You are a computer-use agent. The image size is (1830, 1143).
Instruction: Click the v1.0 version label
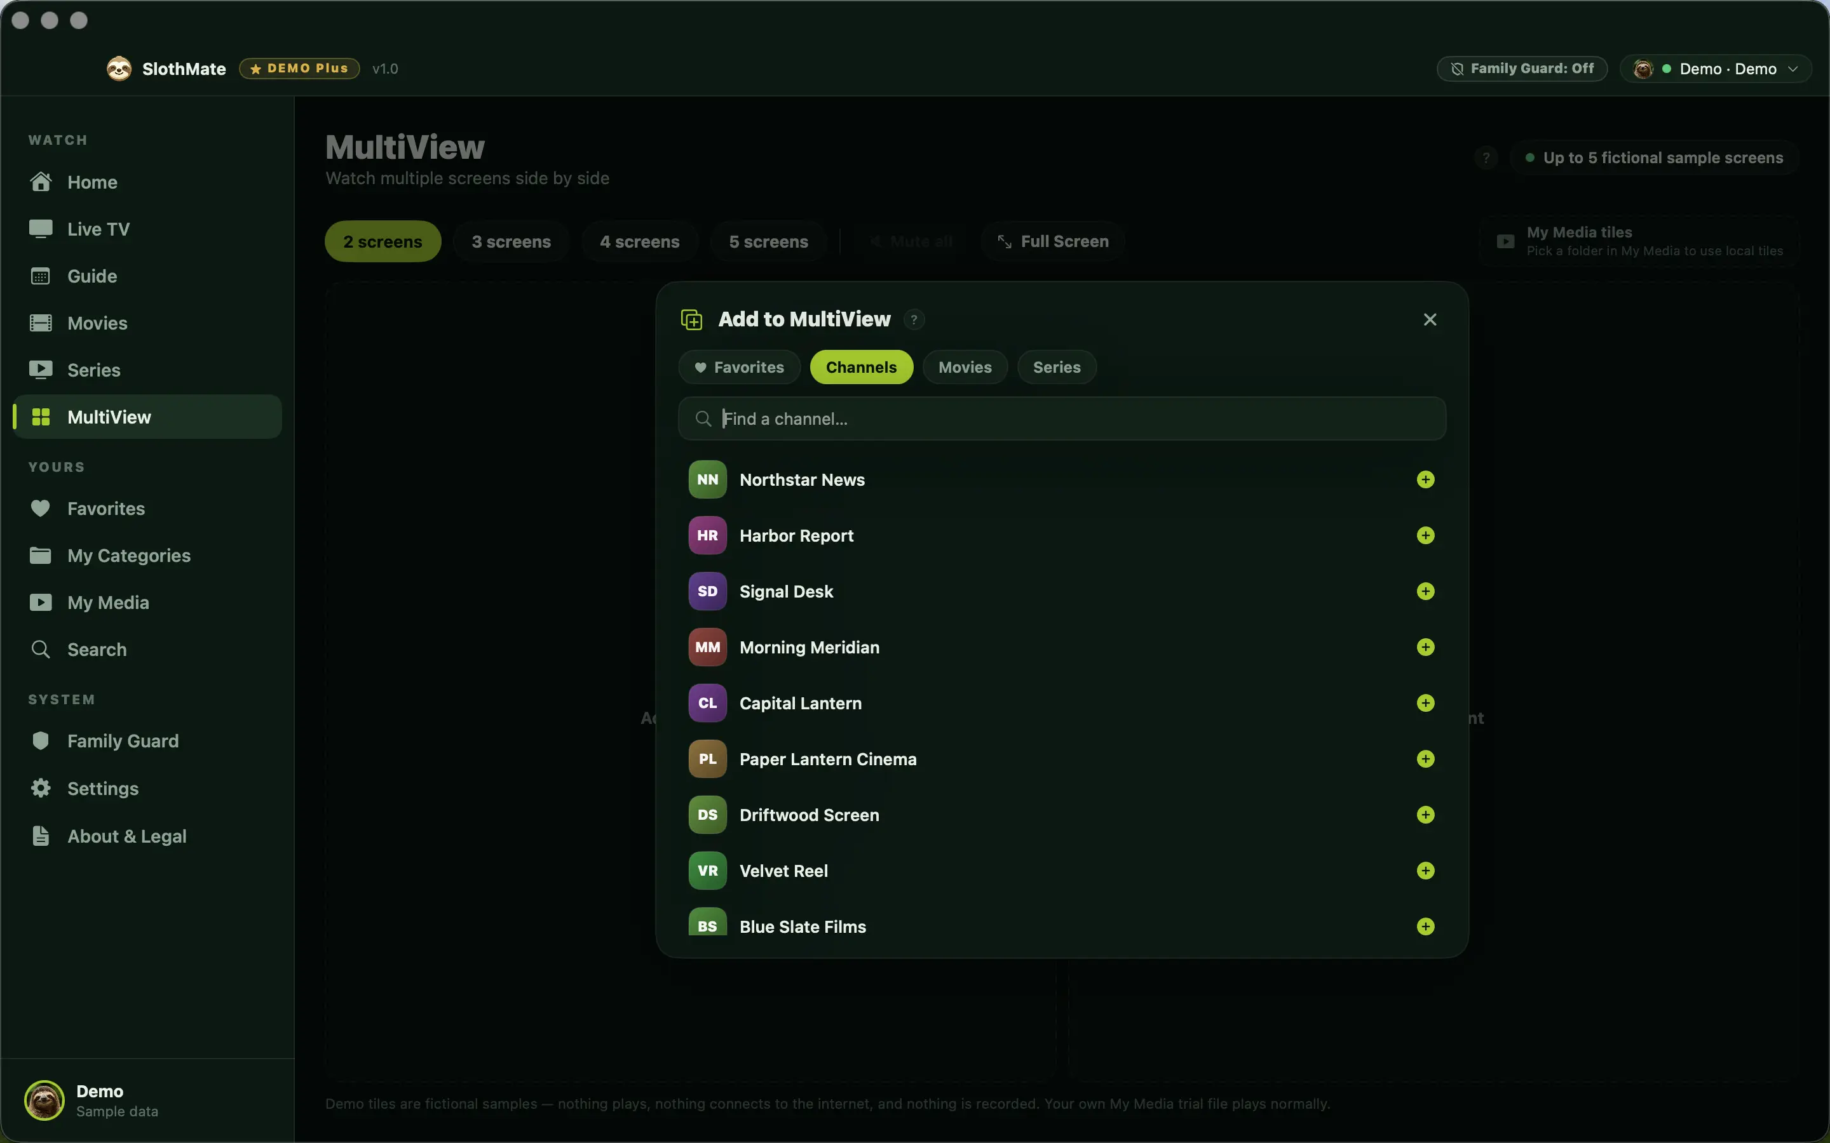[x=385, y=69]
